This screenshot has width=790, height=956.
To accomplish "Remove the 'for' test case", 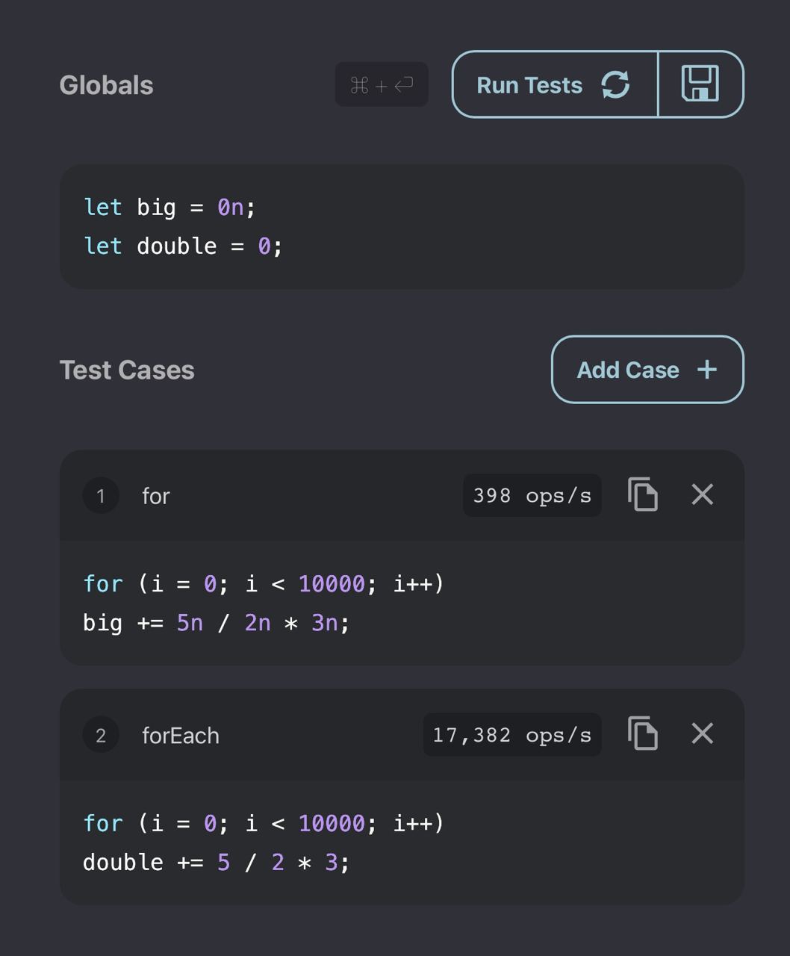I will (x=703, y=494).
